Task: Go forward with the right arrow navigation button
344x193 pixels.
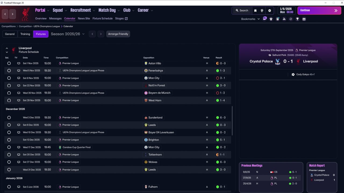Action: coord(13,14)
